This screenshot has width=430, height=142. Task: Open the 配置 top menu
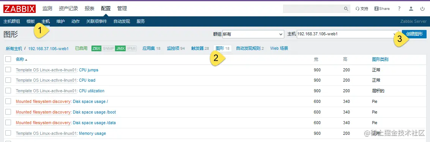106,8
